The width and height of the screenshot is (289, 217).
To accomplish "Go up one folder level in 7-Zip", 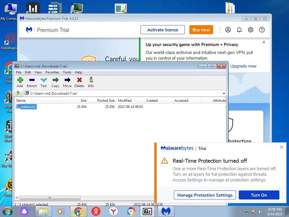I will [x=18, y=93].
